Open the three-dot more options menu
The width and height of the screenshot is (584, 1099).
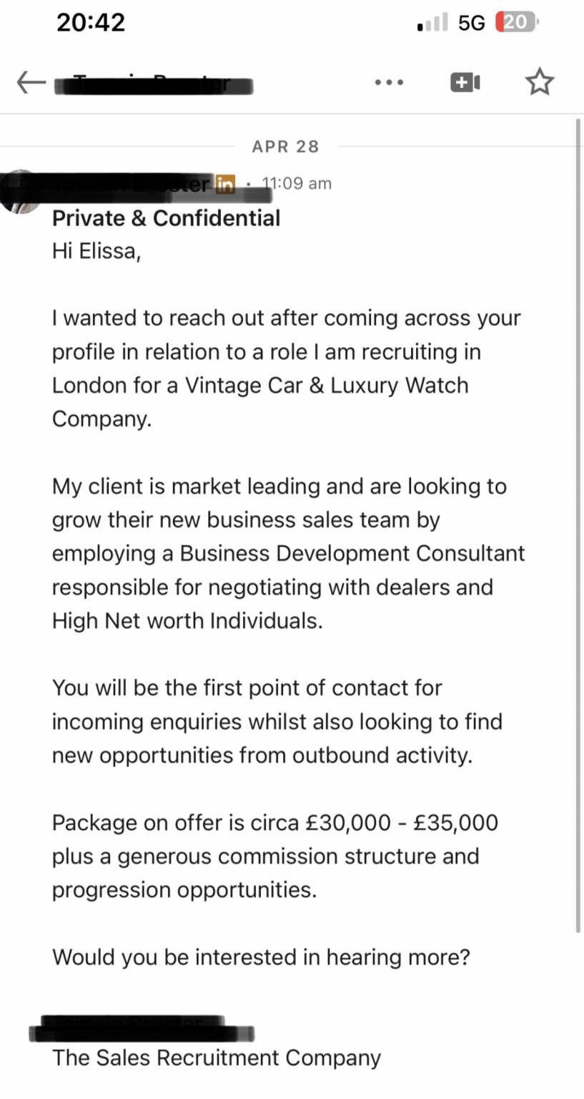(x=389, y=83)
